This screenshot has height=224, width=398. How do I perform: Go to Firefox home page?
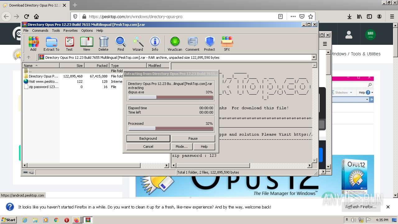click(x=36, y=16)
